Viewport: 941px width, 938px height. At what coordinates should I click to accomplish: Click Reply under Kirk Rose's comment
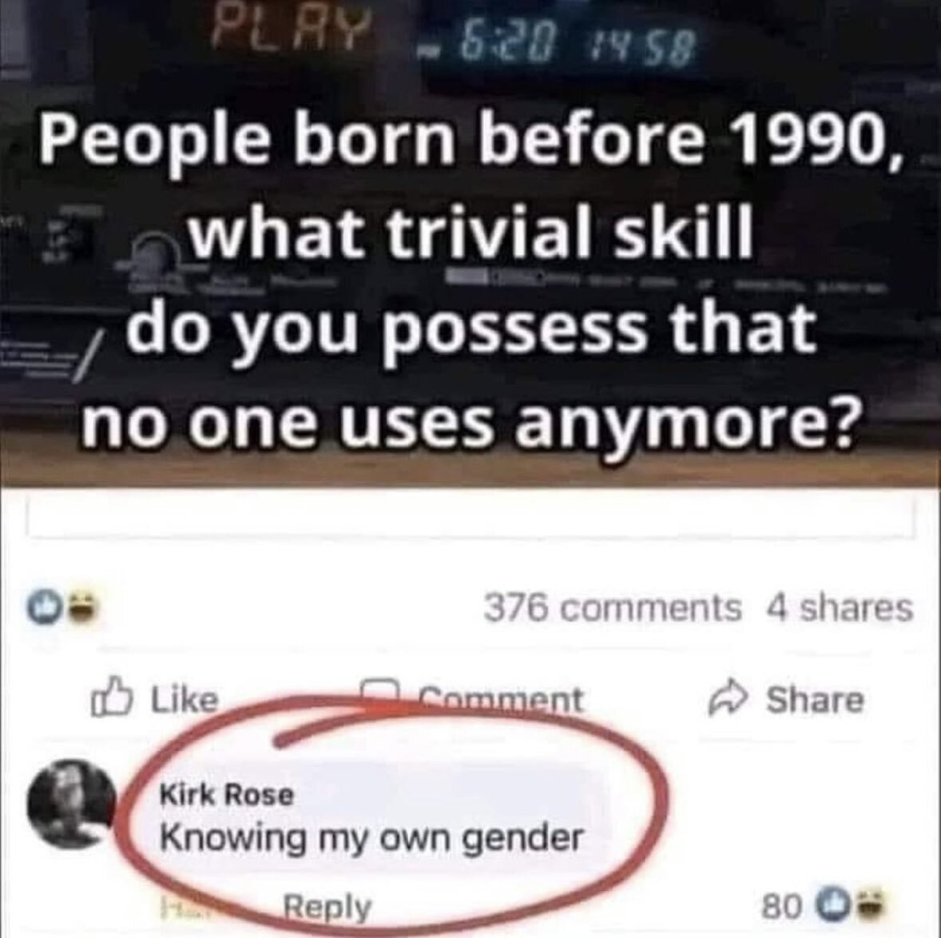327,906
